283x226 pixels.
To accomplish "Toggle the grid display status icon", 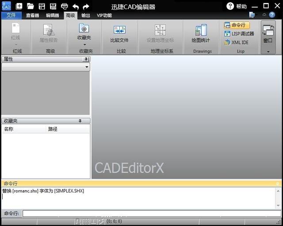I will (86, 221).
